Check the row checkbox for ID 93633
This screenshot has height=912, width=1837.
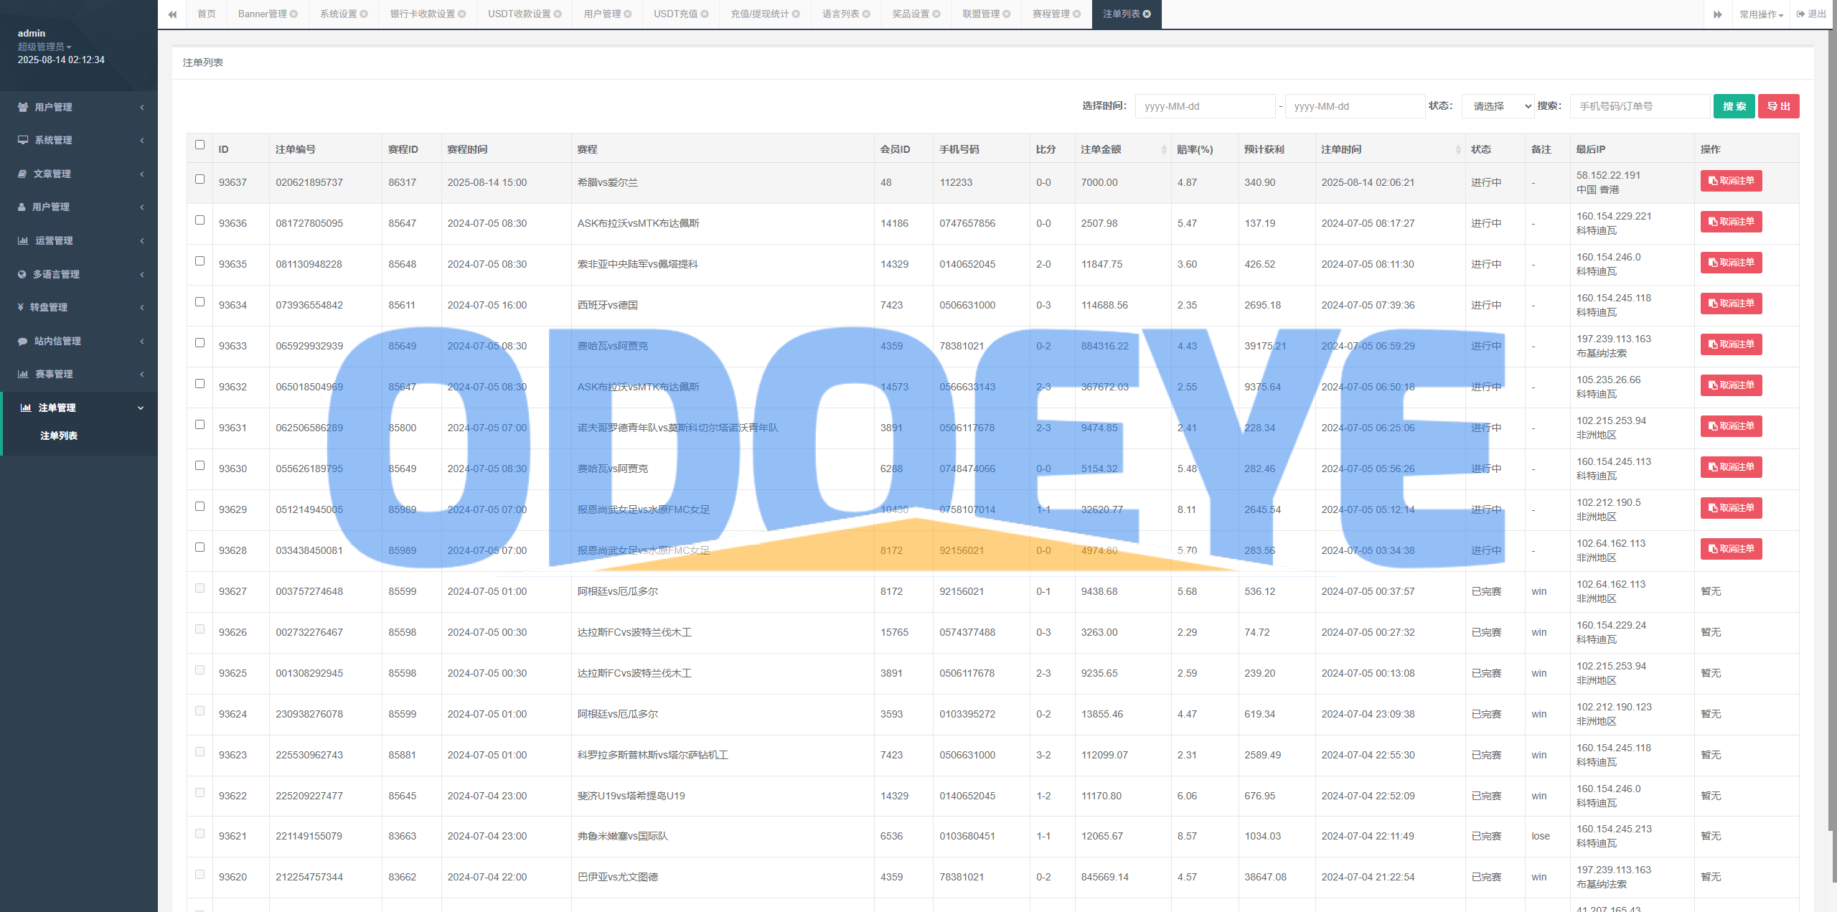tap(199, 342)
